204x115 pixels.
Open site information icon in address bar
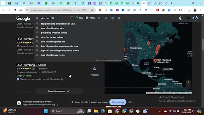pos(28,10)
